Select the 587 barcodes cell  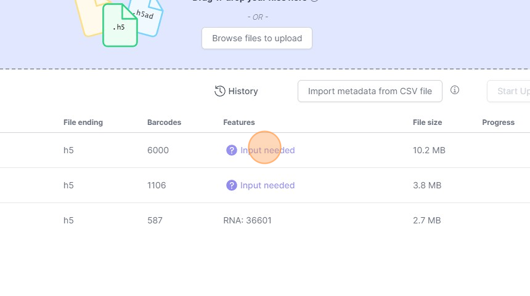point(155,220)
